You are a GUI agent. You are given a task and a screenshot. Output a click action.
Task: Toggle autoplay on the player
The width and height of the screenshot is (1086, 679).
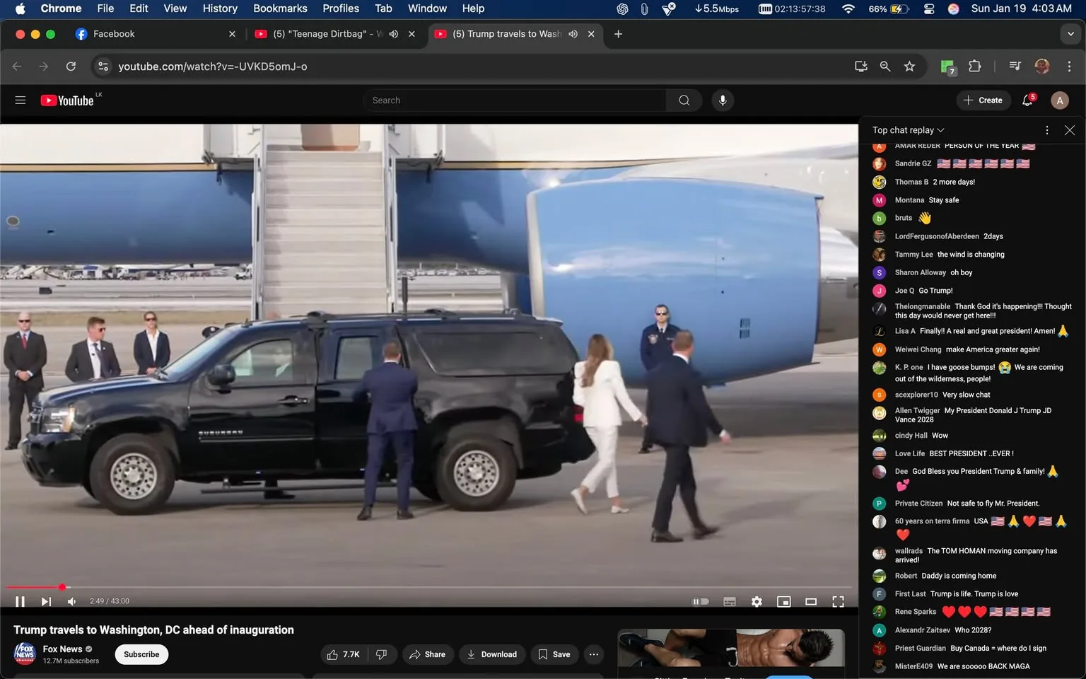[701, 601]
